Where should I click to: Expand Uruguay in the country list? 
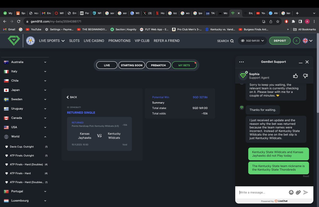click(25, 109)
